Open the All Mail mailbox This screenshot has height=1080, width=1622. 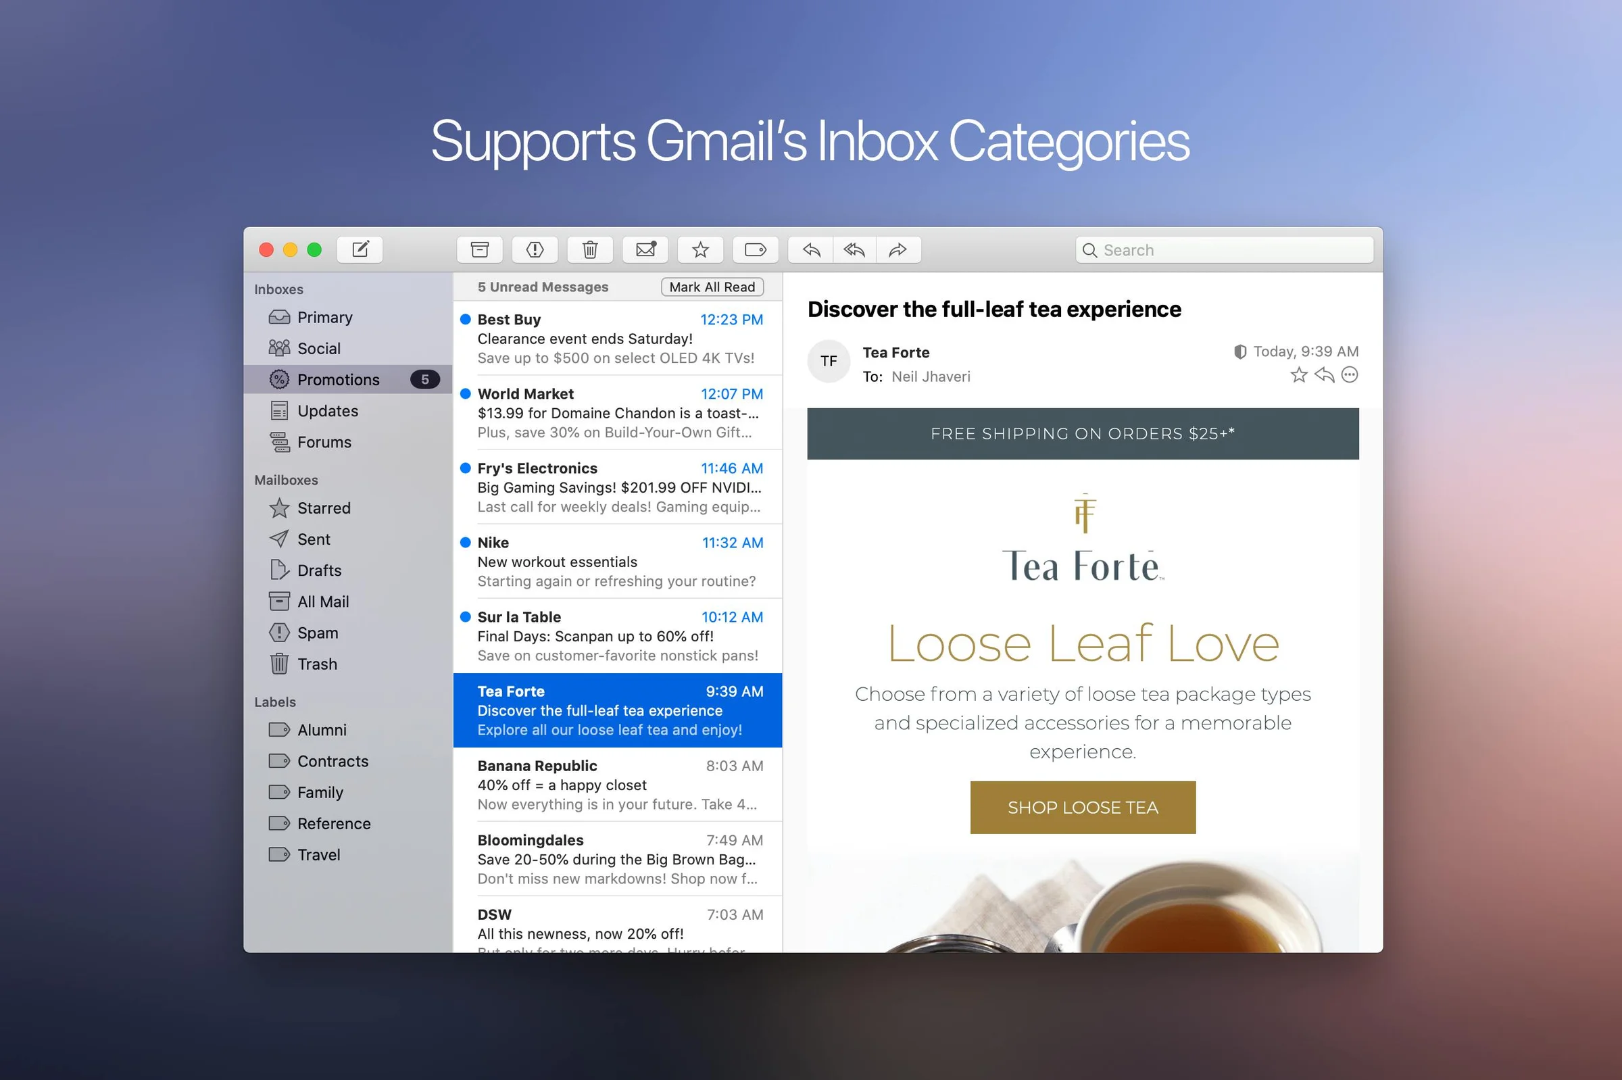(x=348, y=602)
